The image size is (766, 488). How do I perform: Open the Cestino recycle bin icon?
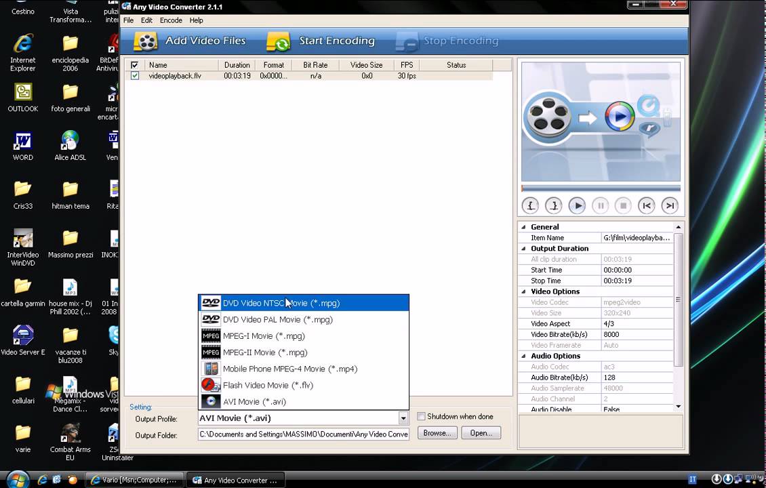pyautogui.click(x=23, y=8)
